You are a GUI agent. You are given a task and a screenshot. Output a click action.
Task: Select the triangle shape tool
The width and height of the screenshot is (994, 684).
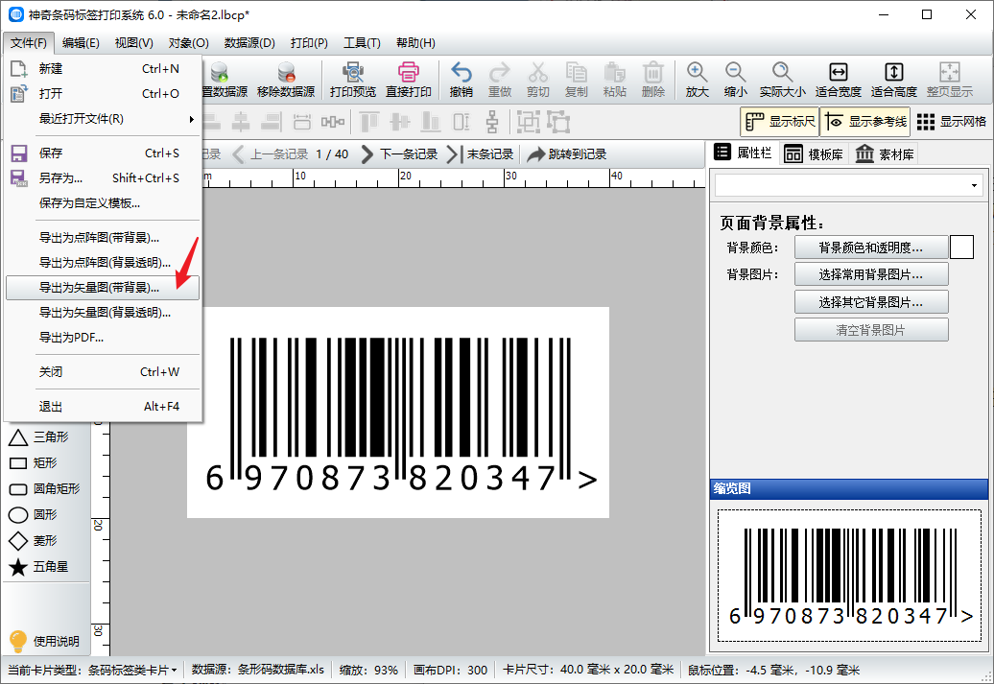click(38, 437)
